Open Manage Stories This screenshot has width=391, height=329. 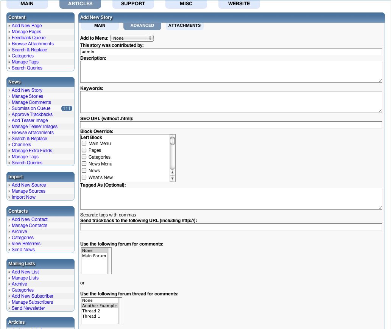27,96
